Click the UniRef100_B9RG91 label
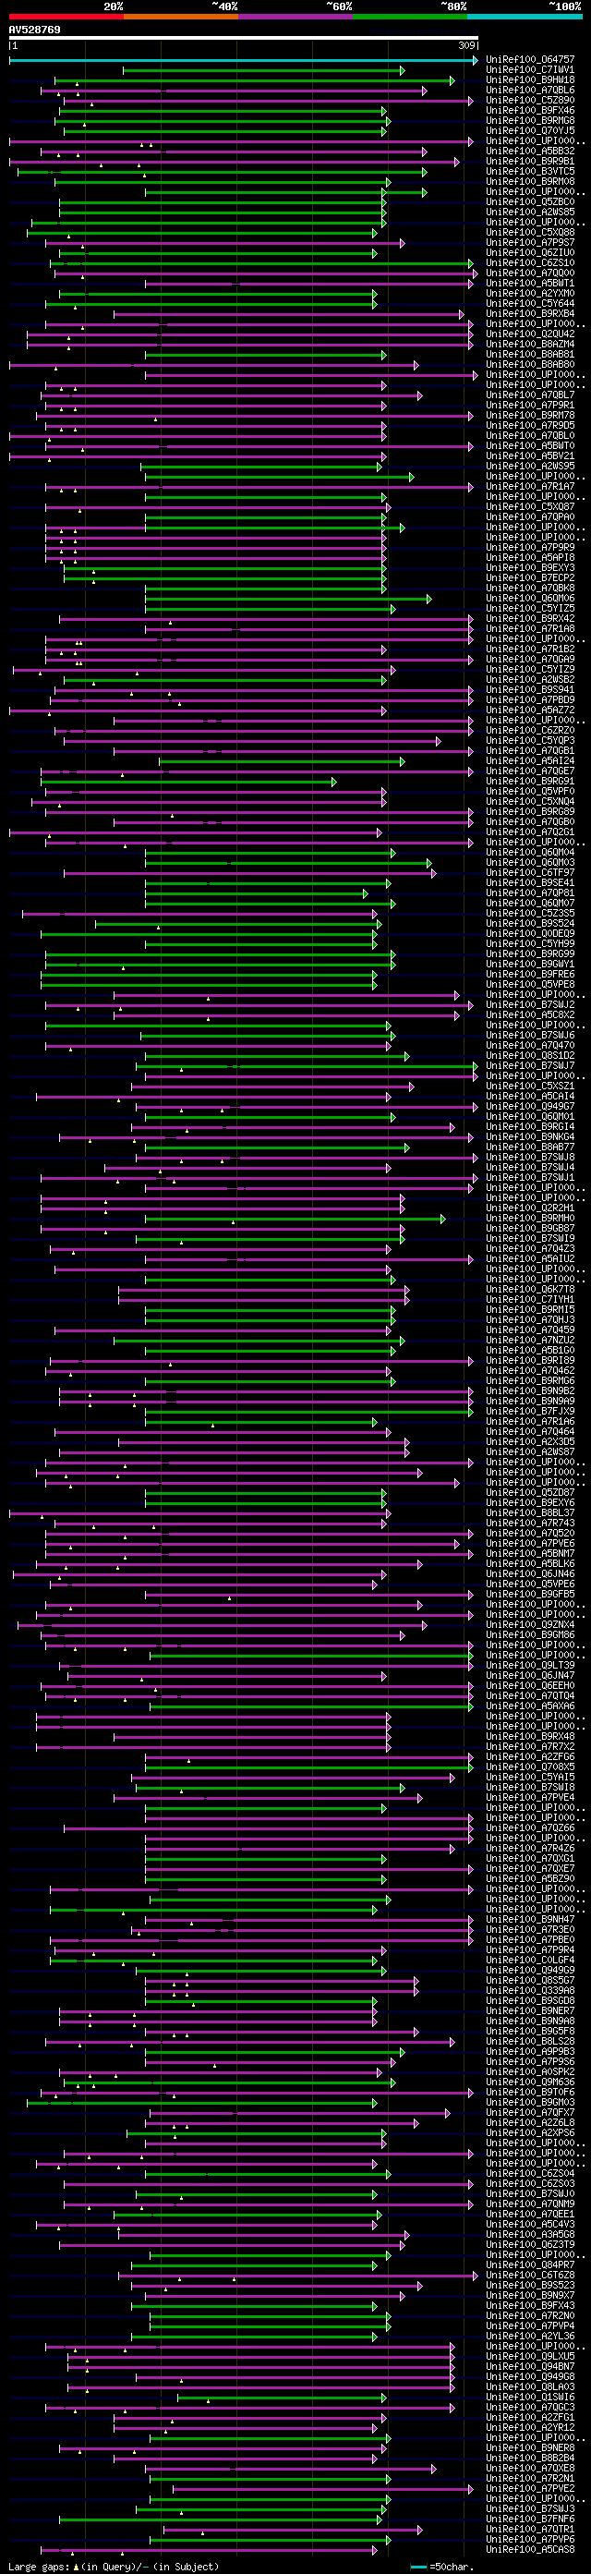Image resolution: width=591 pixels, height=2574 pixels. pos(530,782)
